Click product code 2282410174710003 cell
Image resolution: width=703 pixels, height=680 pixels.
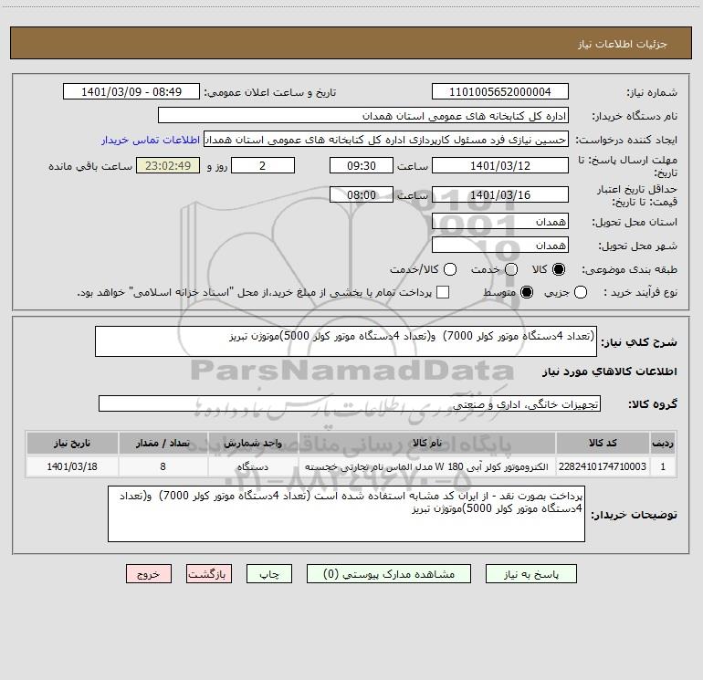(603, 466)
